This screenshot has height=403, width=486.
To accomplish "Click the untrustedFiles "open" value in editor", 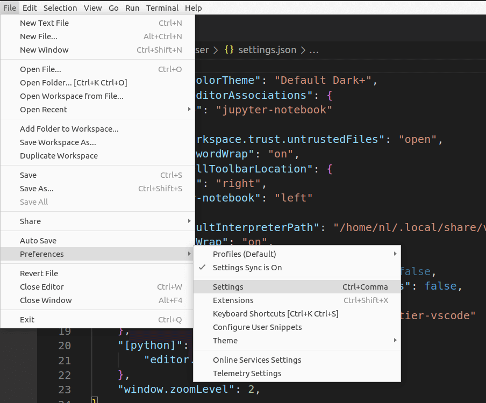I will coord(418,139).
